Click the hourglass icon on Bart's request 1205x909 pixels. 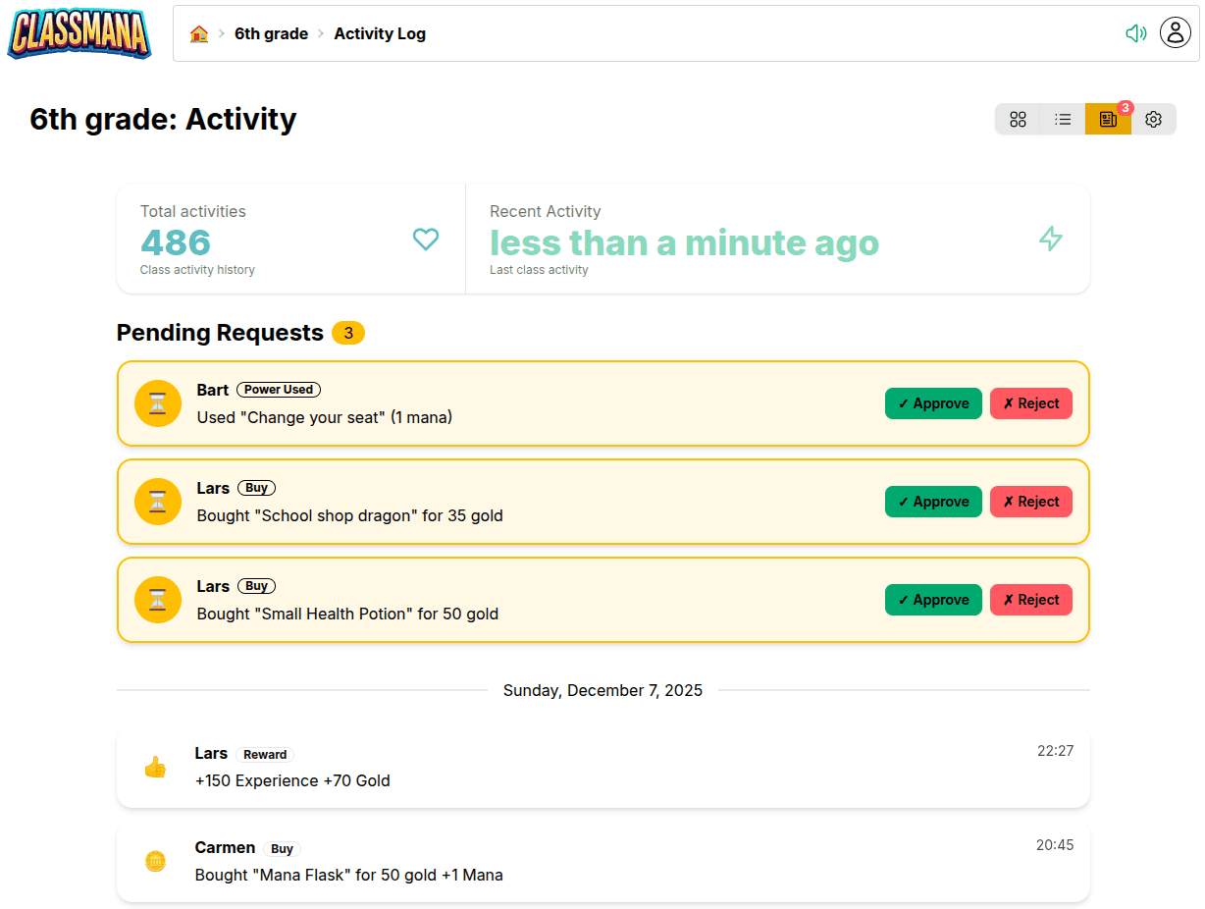pyautogui.click(x=157, y=403)
